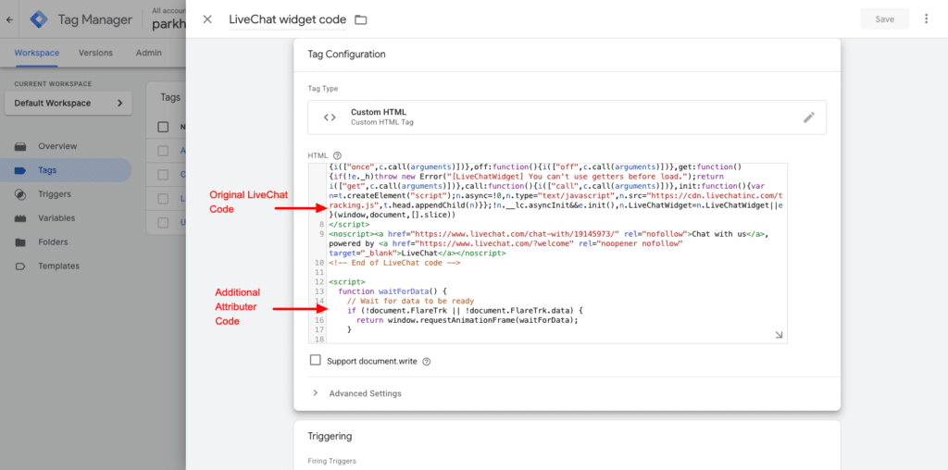This screenshot has height=470, width=948.
Task: Click the back arrow in Tag Manager
Action: (x=9, y=19)
